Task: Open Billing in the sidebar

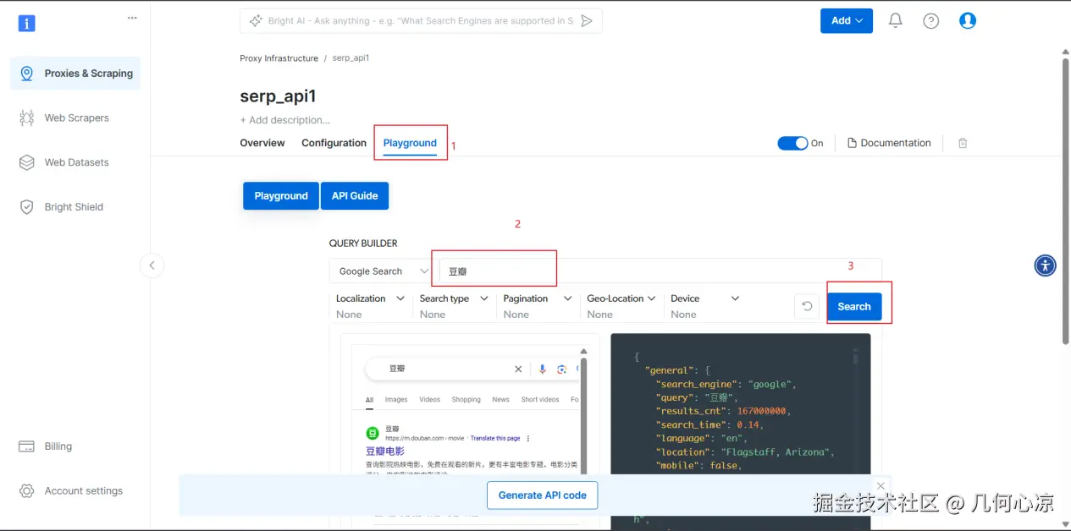Action: [x=58, y=446]
